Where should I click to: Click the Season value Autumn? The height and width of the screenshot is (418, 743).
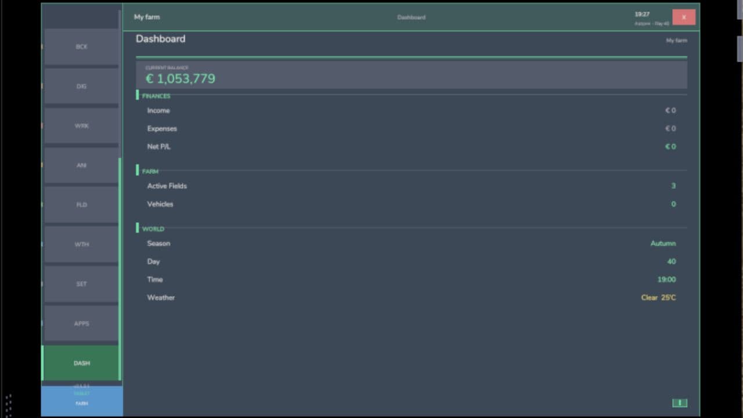click(x=663, y=243)
